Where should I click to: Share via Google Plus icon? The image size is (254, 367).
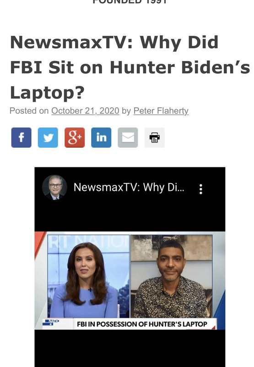pos(75,137)
